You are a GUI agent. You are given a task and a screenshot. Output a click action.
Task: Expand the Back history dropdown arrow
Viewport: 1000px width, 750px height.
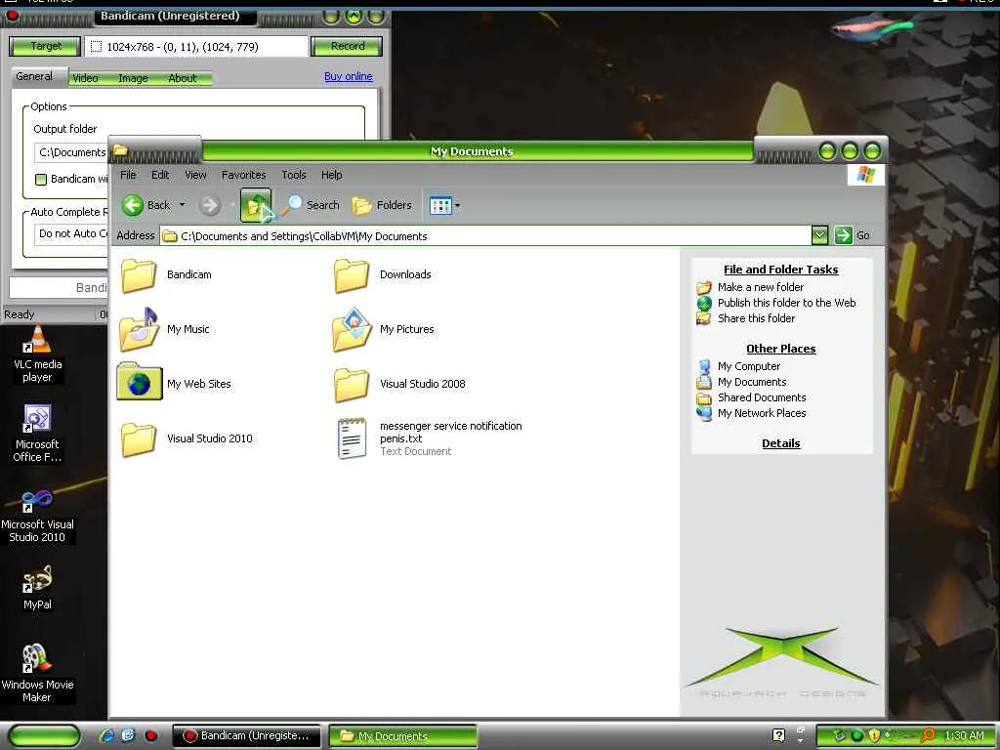[x=182, y=205]
